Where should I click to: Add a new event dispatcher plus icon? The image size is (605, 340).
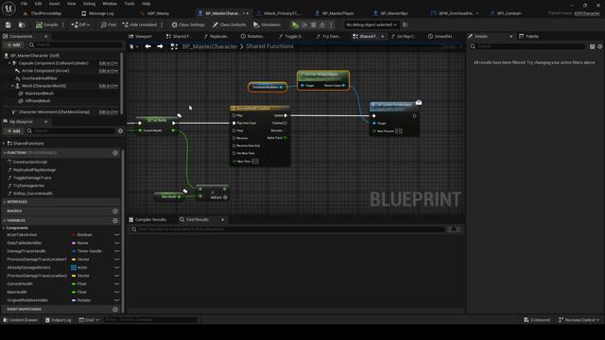tap(115, 309)
